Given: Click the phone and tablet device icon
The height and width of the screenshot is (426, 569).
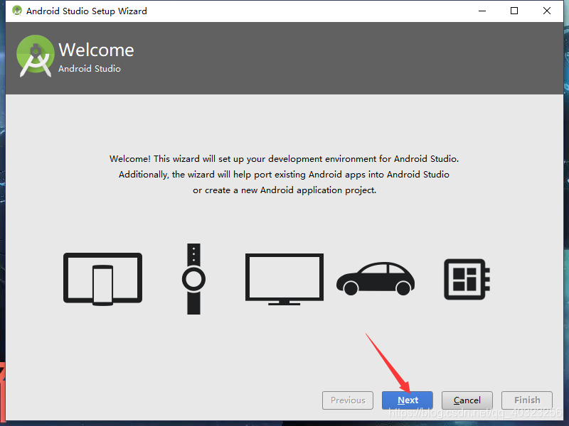Looking at the screenshot, I should tap(102, 279).
